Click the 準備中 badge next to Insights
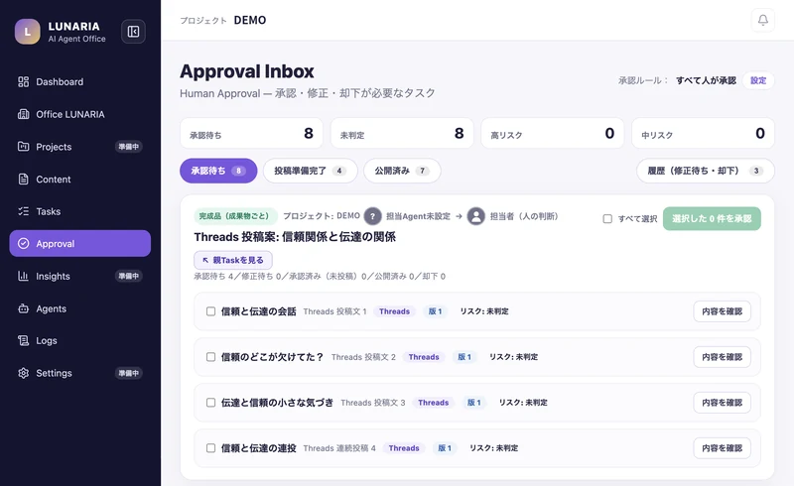 tap(129, 276)
